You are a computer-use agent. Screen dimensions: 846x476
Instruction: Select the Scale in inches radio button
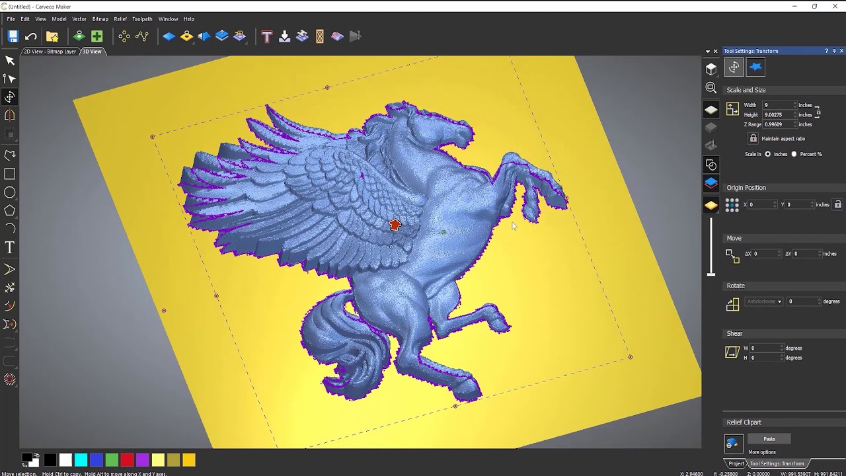(x=768, y=154)
